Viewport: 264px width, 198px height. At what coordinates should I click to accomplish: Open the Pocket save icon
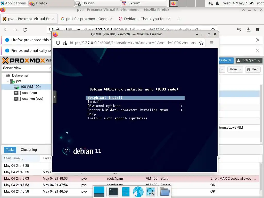coord(239,30)
